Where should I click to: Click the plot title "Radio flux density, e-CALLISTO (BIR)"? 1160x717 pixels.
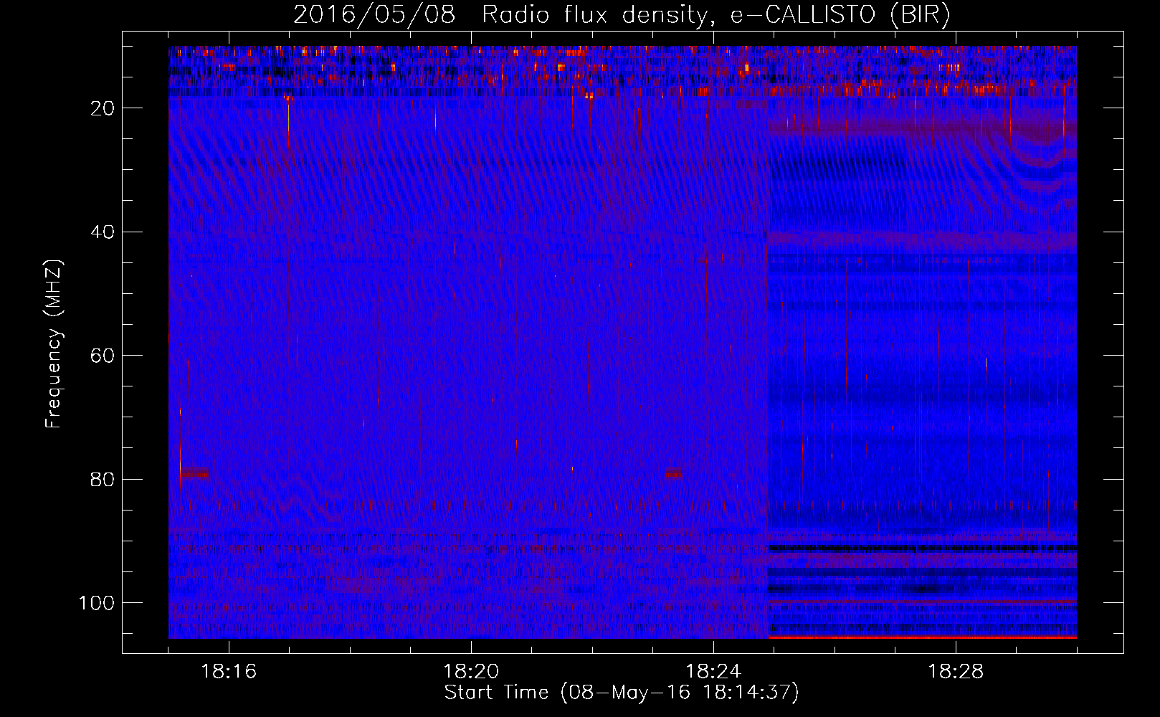[716, 14]
